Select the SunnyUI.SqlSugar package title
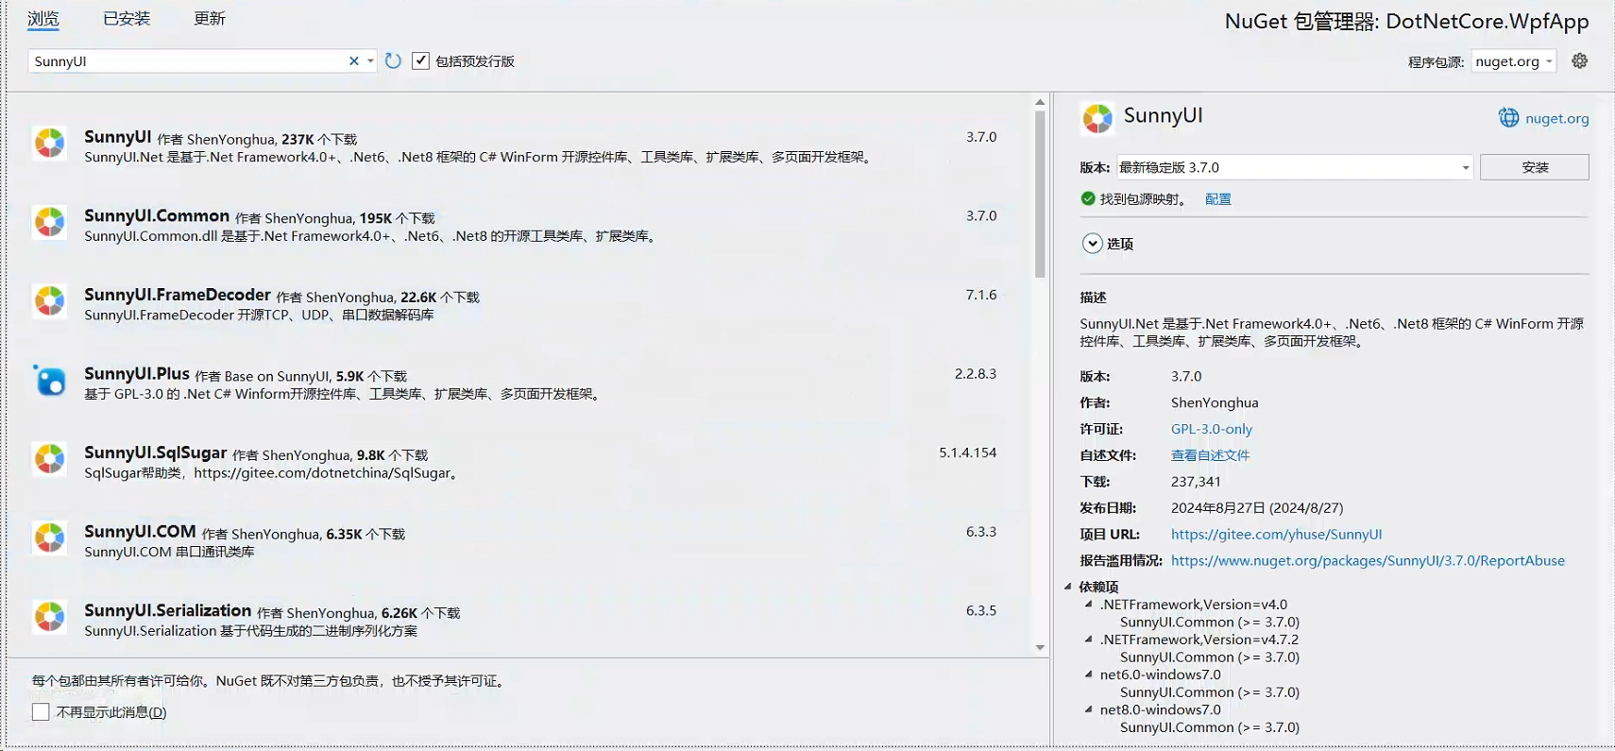This screenshot has height=751, width=1615. point(156,452)
